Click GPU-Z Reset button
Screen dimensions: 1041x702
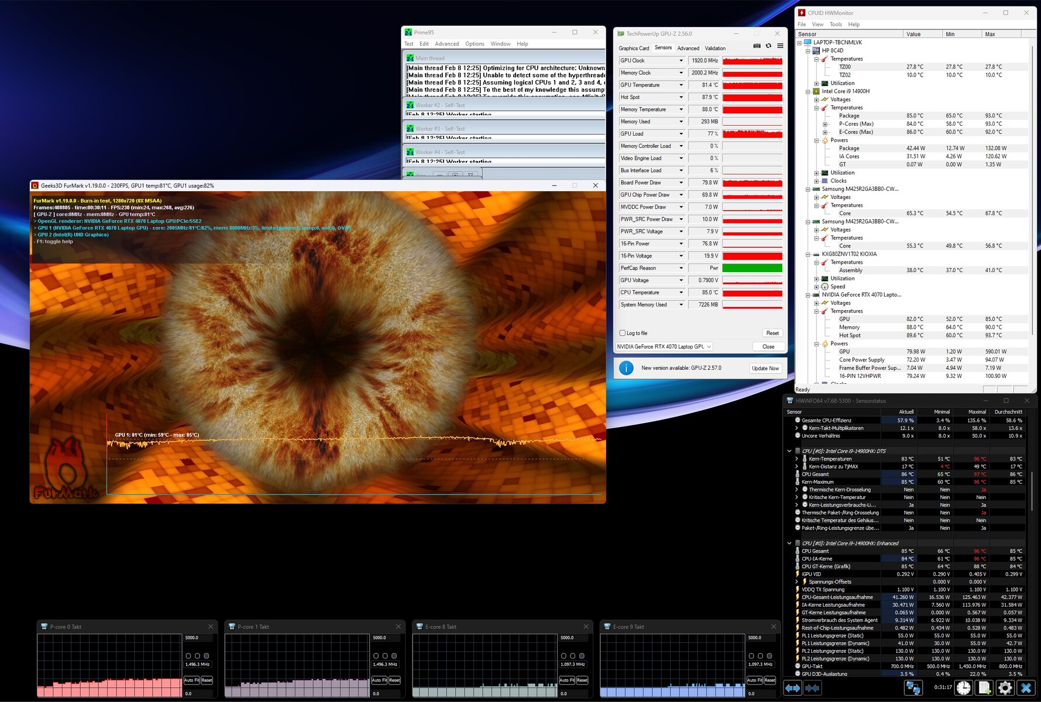[x=772, y=333]
